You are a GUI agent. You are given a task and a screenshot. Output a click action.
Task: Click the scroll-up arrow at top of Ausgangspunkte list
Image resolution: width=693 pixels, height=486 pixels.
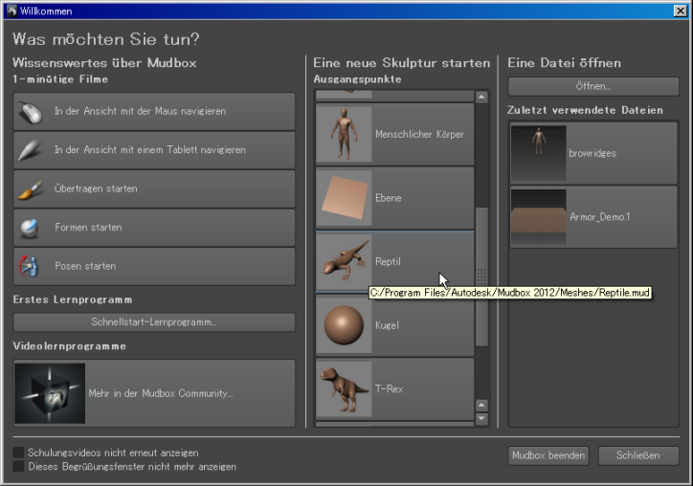pos(481,97)
